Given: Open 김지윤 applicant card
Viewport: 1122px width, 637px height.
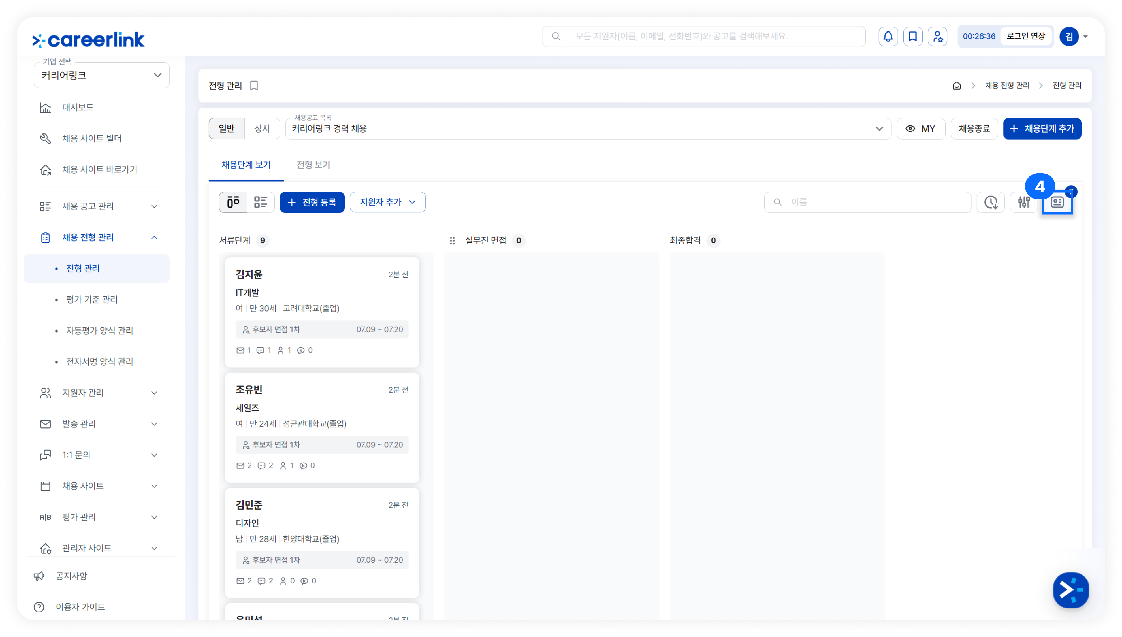Looking at the screenshot, I should click(322, 312).
